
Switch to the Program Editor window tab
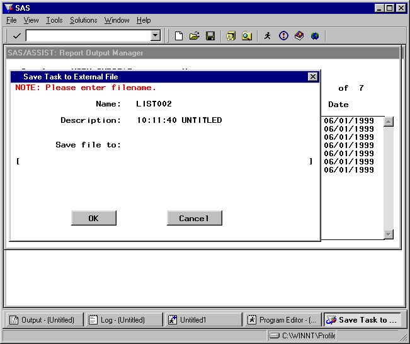(x=283, y=320)
